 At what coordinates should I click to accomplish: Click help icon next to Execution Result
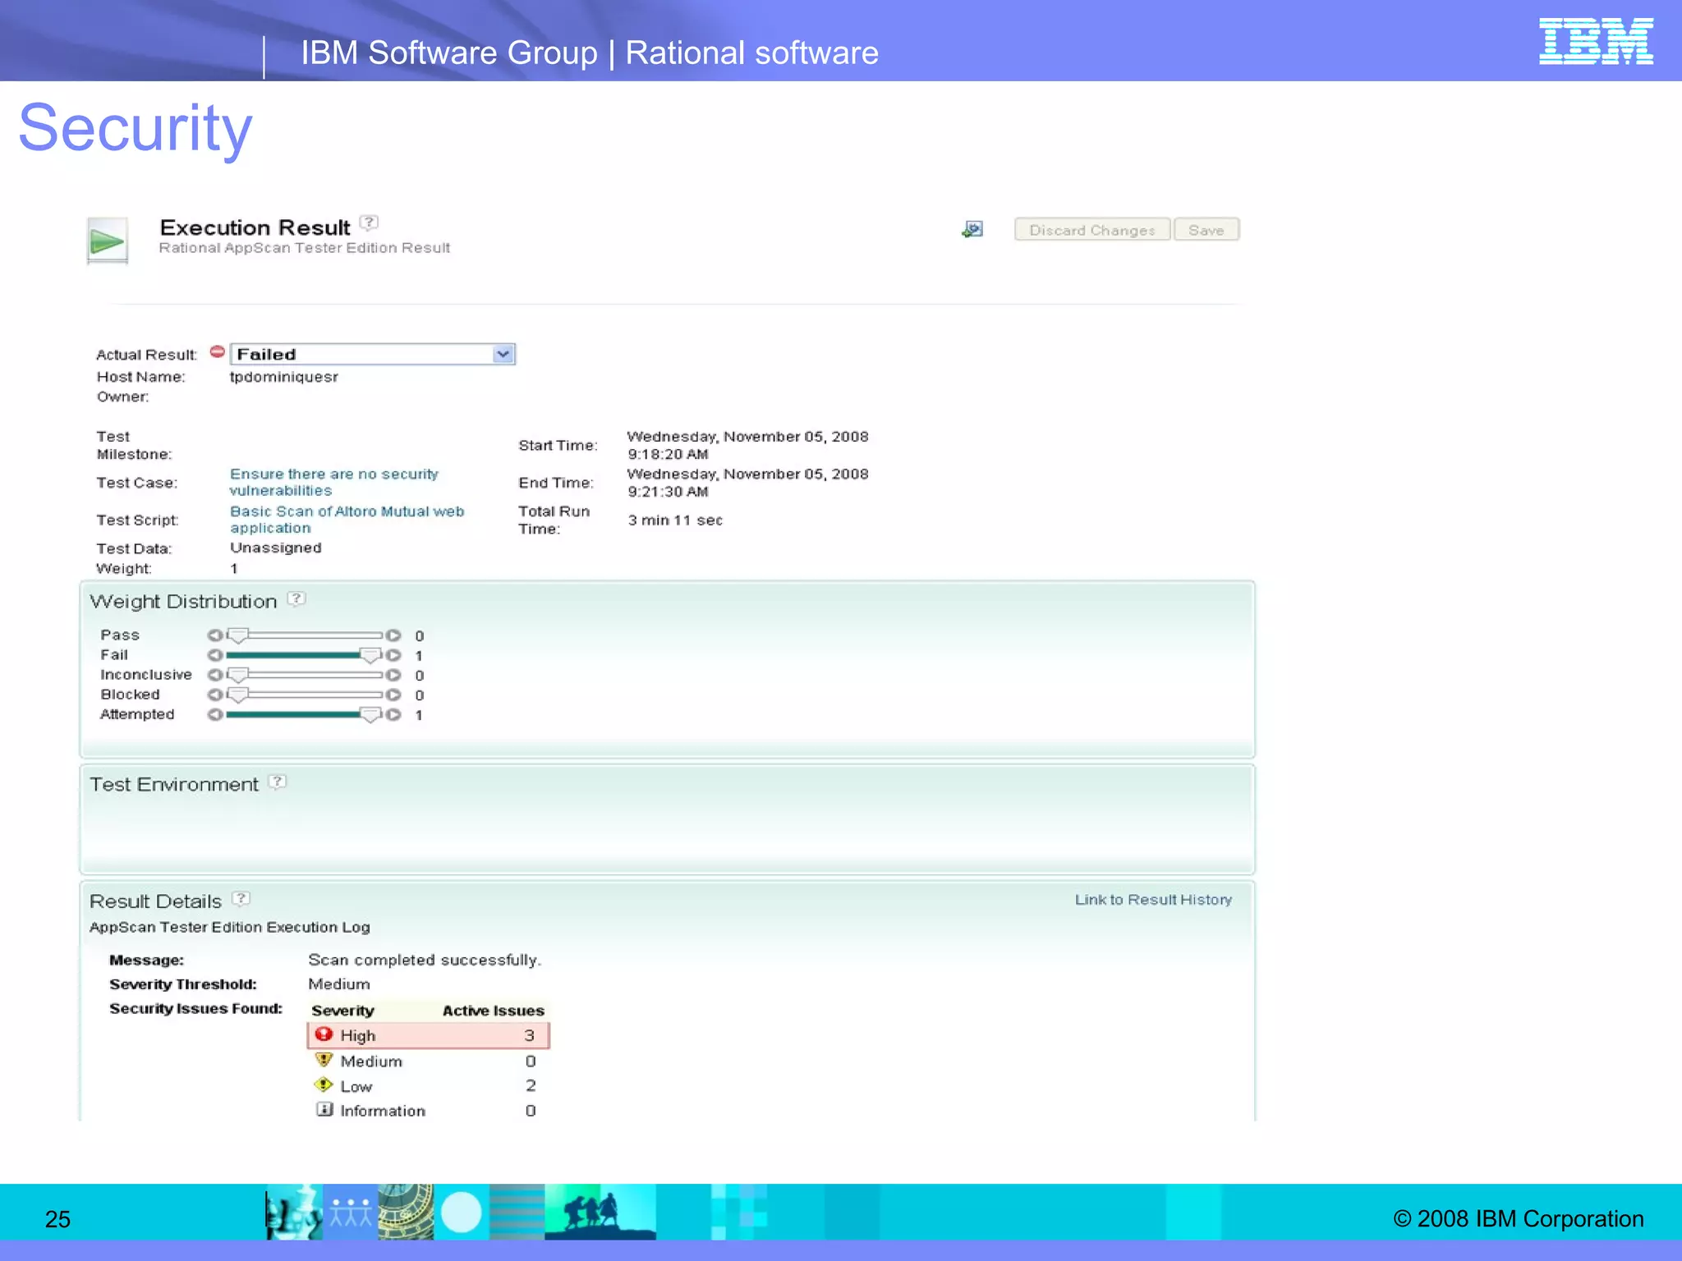[x=370, y=222]
